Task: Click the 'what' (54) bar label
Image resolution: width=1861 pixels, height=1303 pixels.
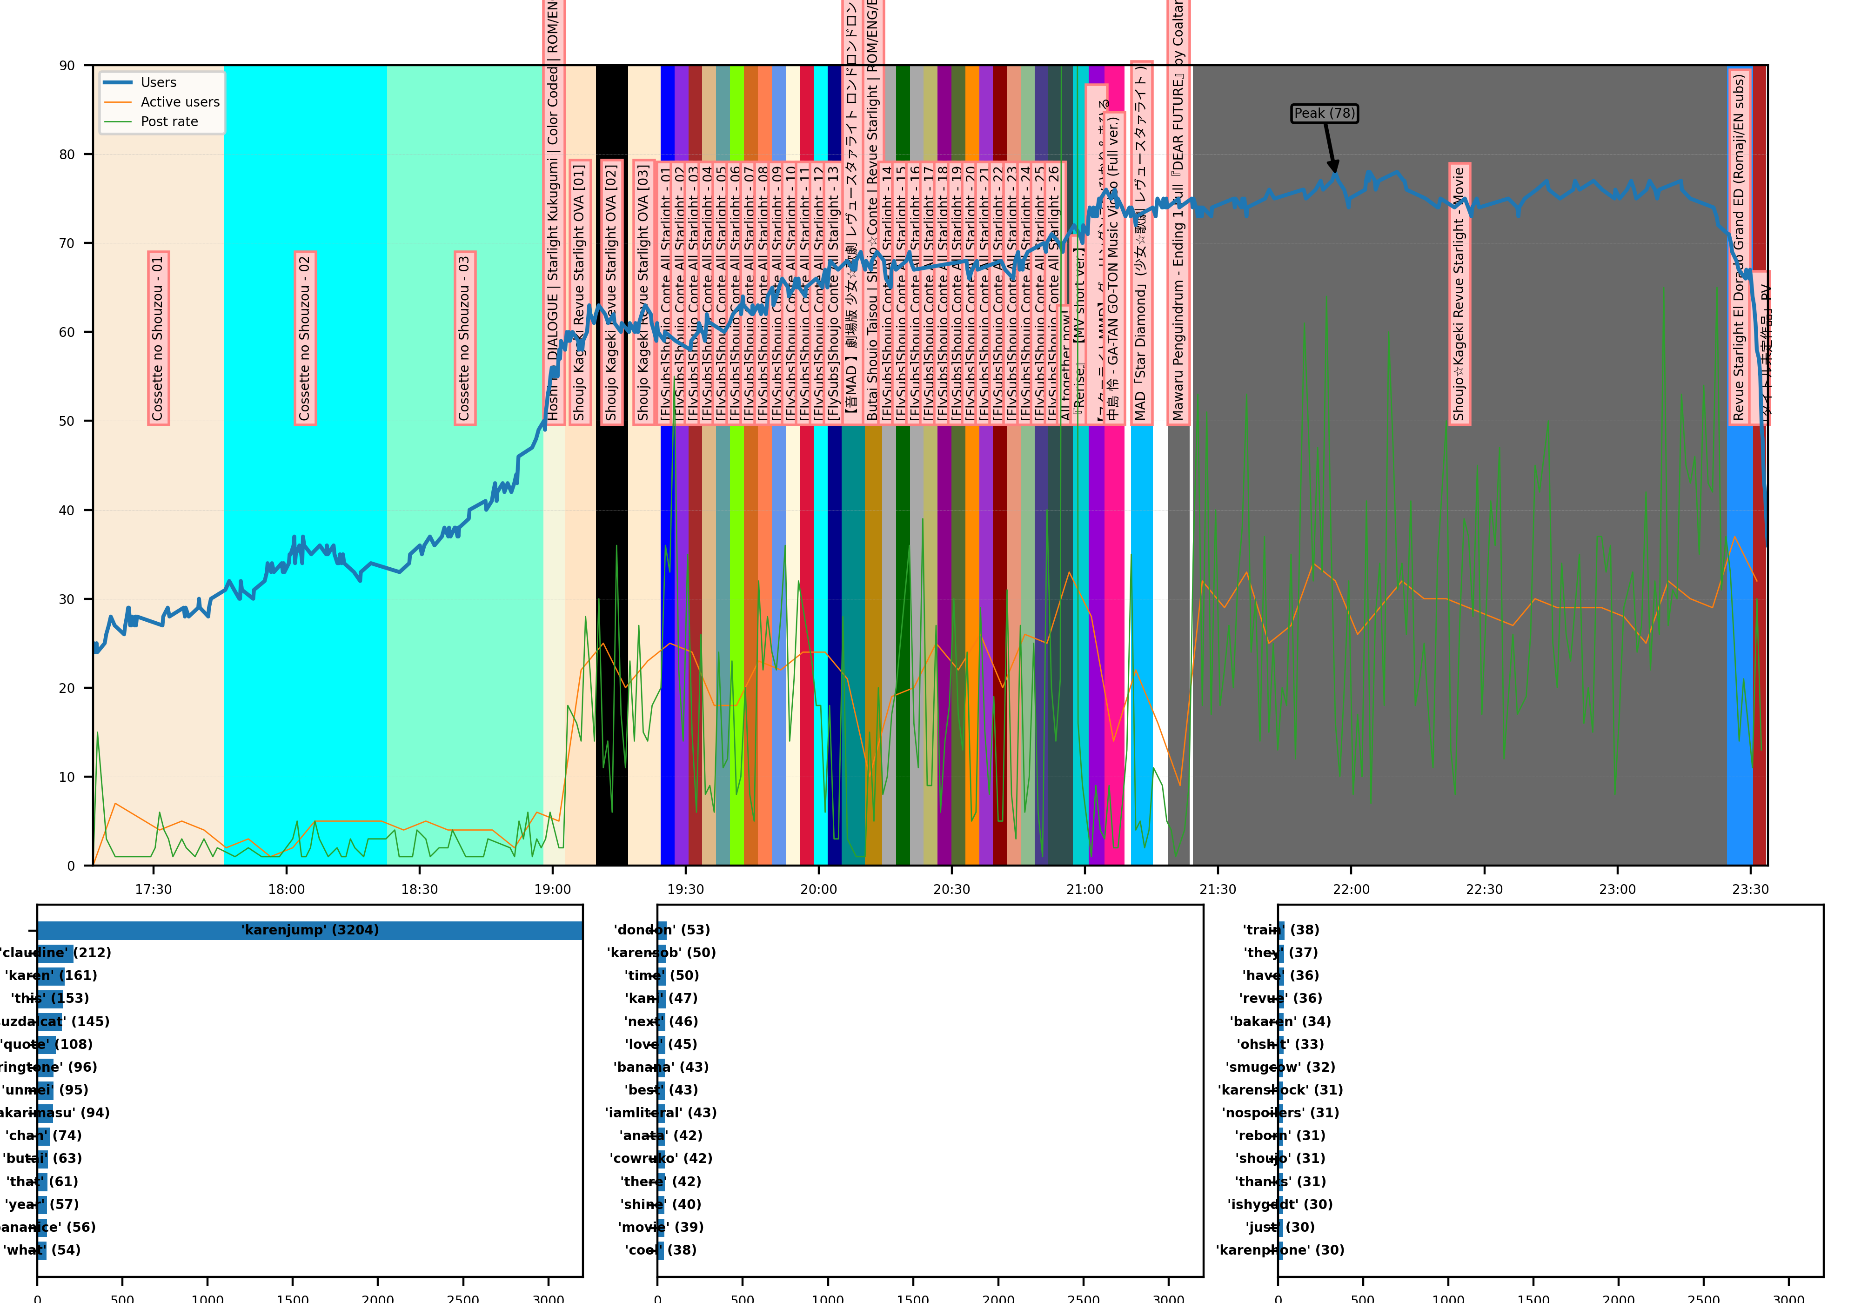Action: [x=41, y=1249]
